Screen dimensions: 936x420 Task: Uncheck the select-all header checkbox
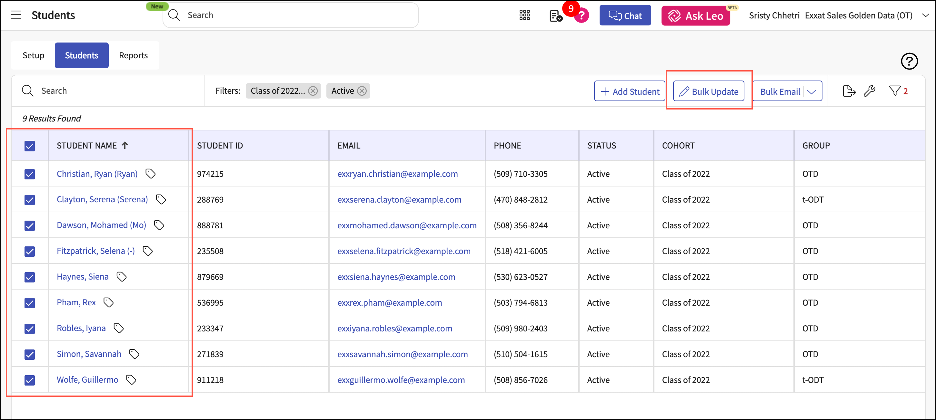click(30, 146)
